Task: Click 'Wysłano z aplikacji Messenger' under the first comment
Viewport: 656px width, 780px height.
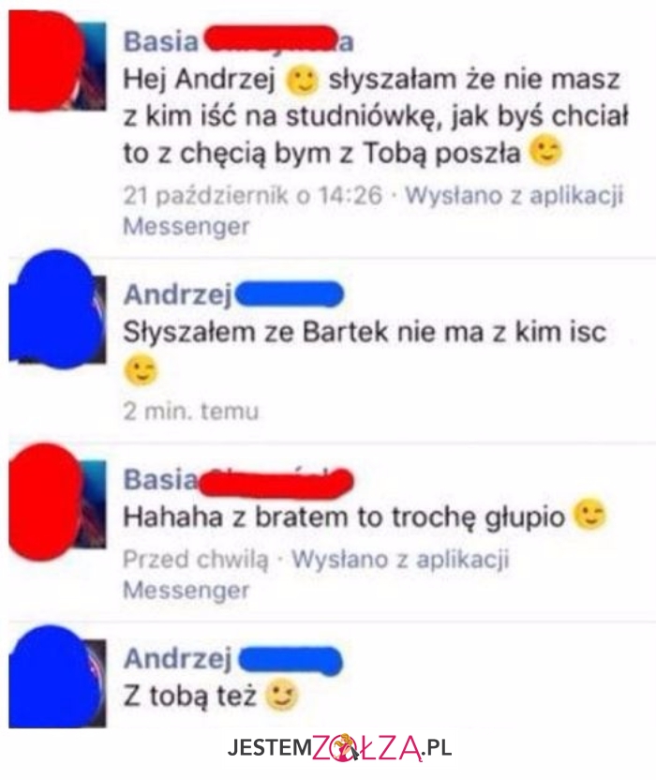Action: (x=373, y=210)
